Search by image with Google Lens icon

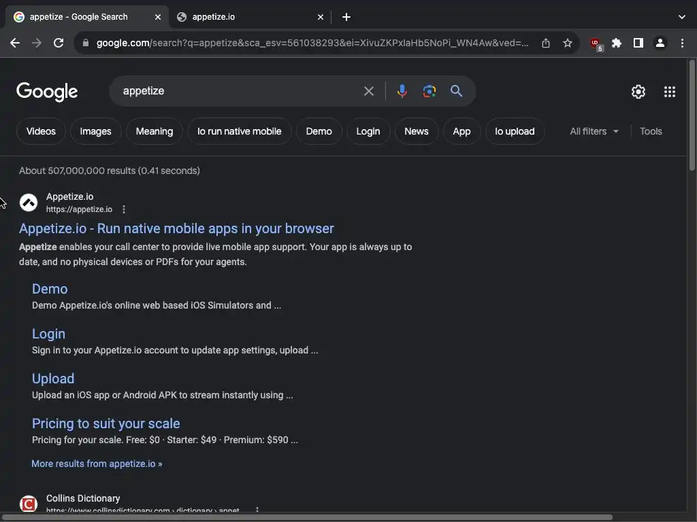[x=429, y=91]
